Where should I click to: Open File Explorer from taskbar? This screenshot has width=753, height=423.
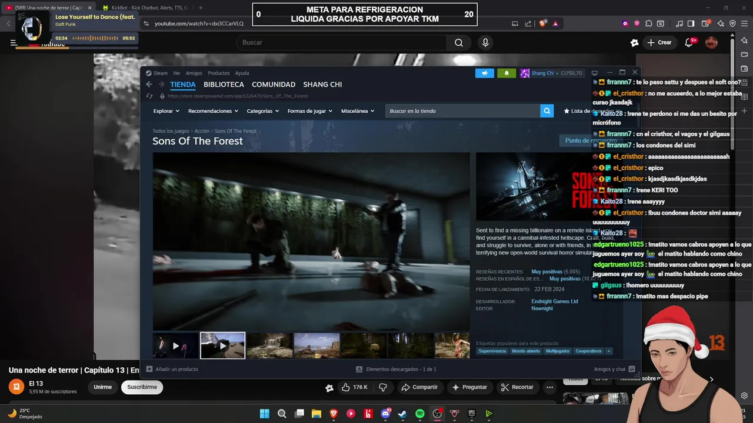coord(316,414)
